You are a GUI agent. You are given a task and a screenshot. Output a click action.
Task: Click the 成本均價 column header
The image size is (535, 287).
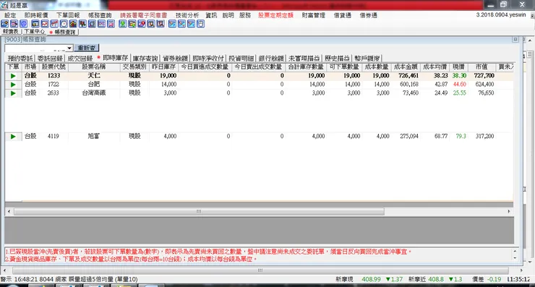(x=435, y=67)
